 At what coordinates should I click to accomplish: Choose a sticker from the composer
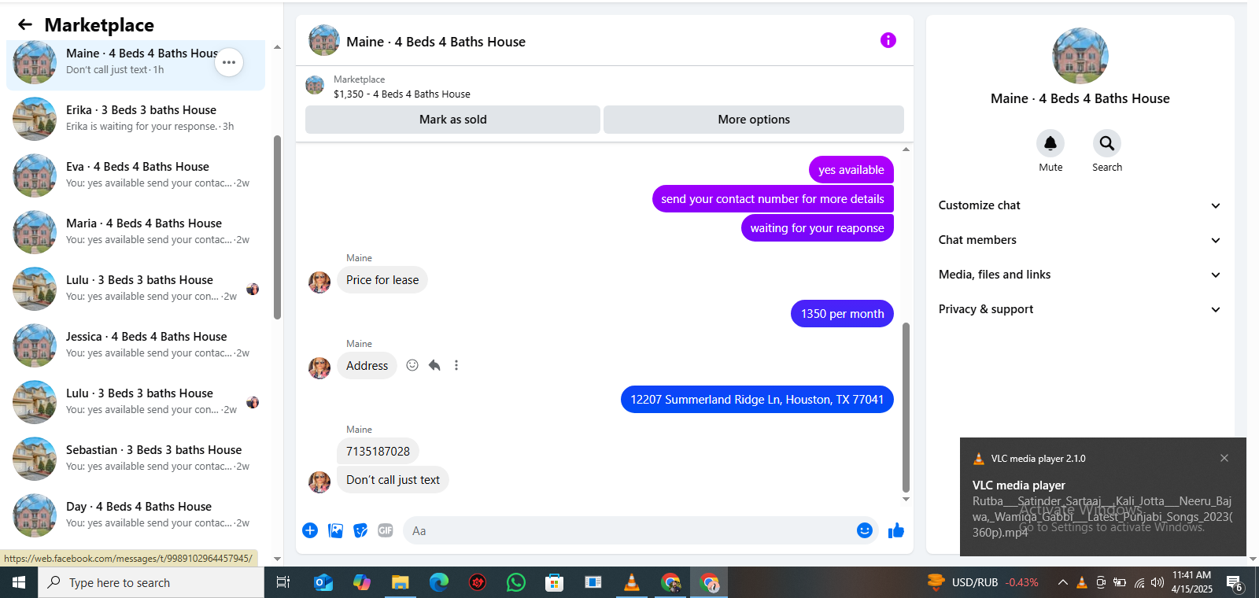(x=360, y=530)
